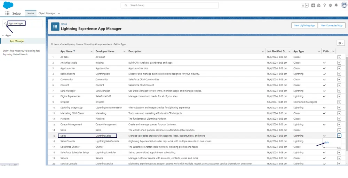Click the Krispcall app name cell
Image resolution: width=348 pixels, height=178 pixels.
(x=65, y=102)
